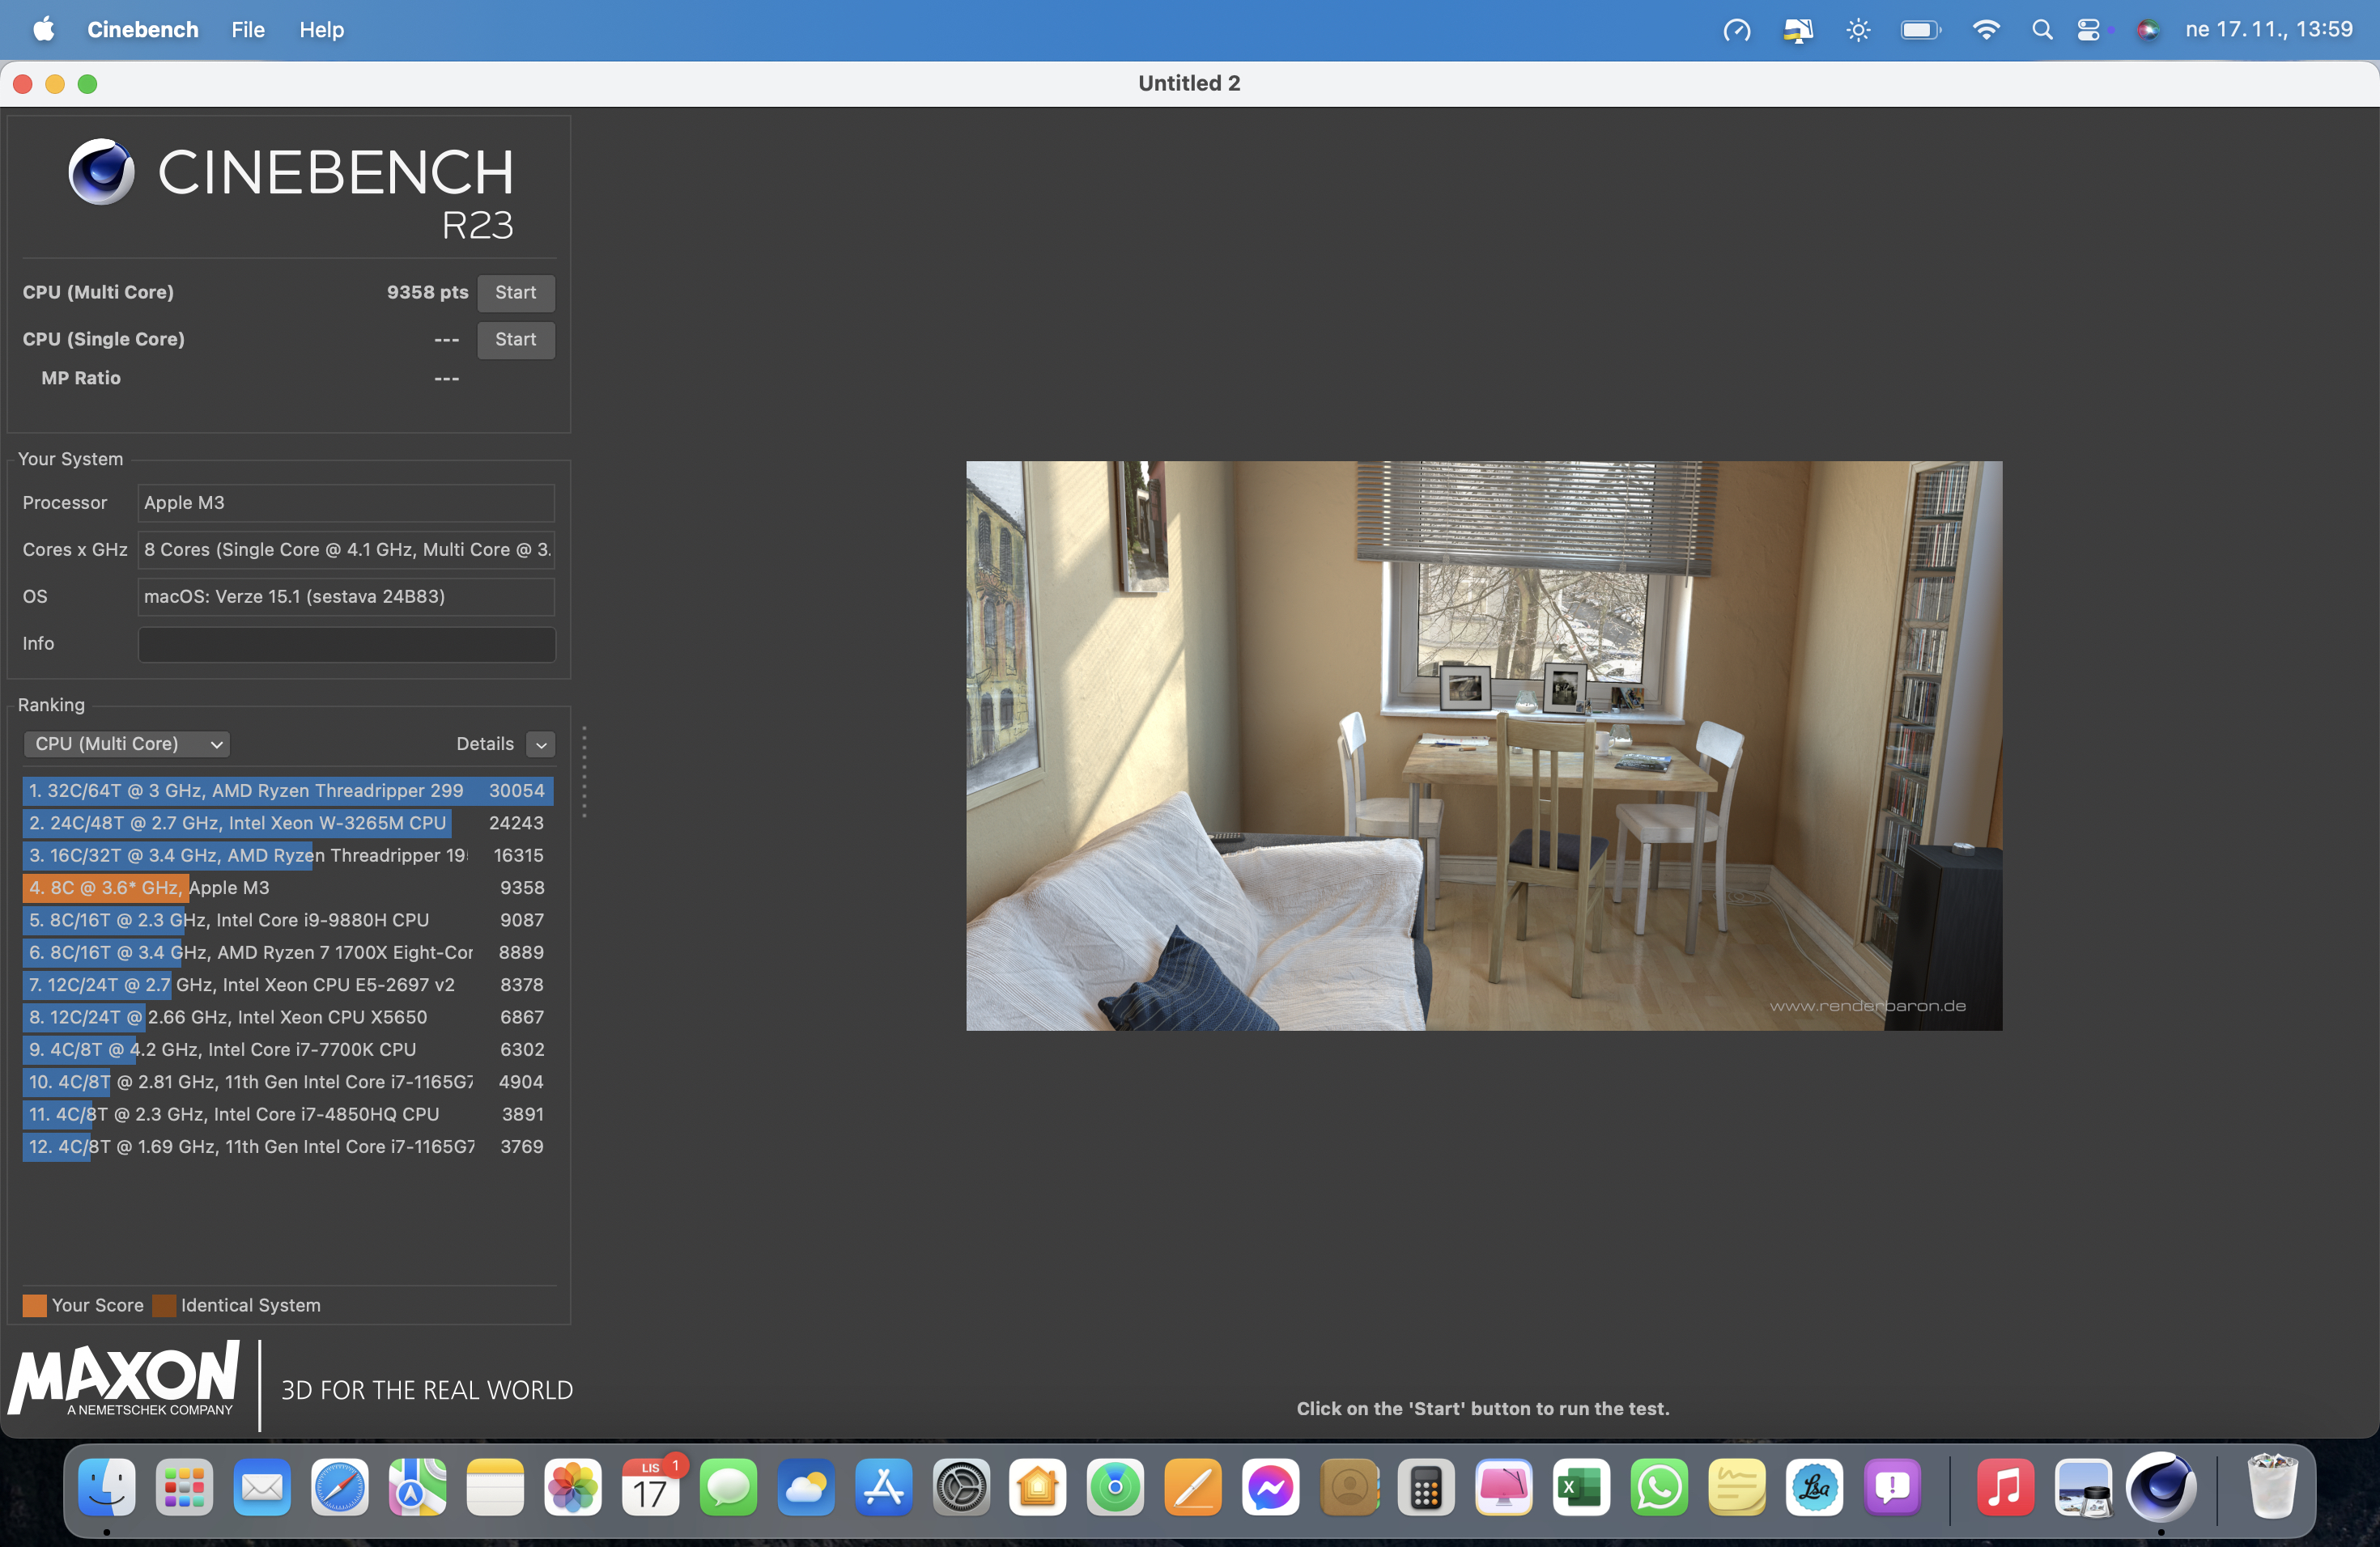Click the orange Your Score color swatch
The image size is (2380, 1547).
(x=35, y=1305)
